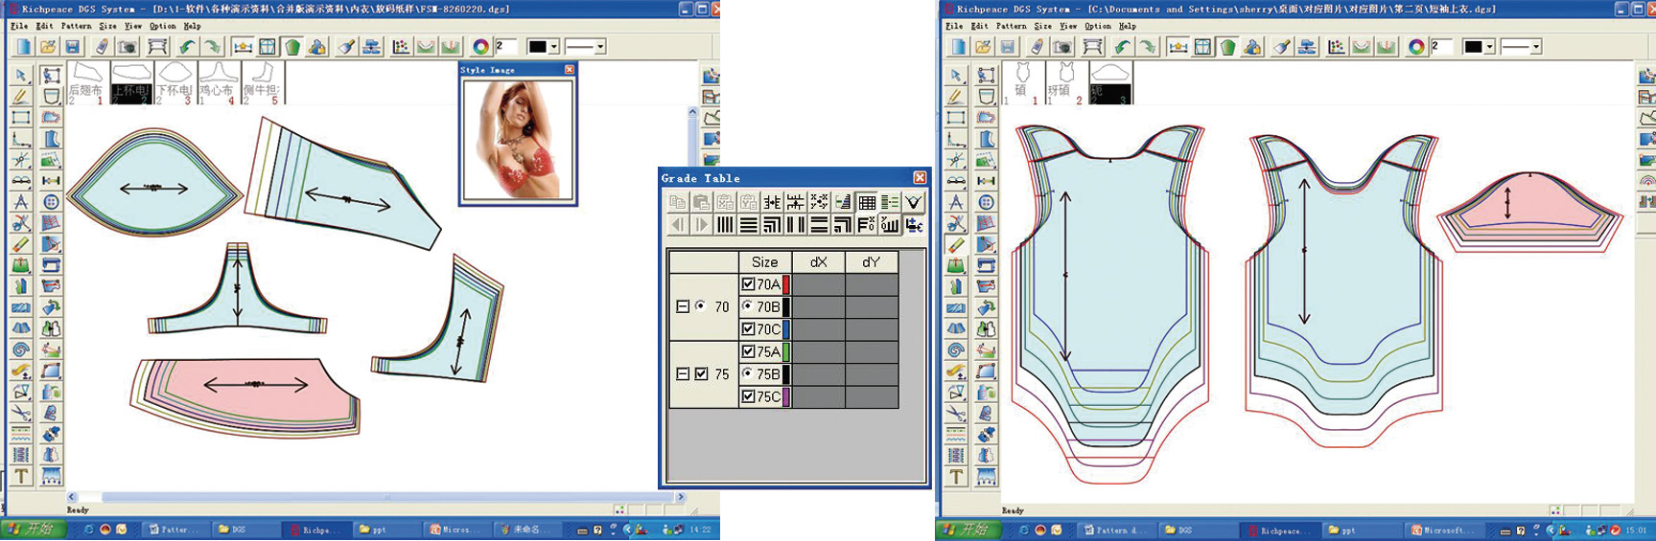Viewport: 1656px width, 541px height.
Task: Open the Pattern menu in the left window
Action: pyautogui.click(x=77, y=26)
